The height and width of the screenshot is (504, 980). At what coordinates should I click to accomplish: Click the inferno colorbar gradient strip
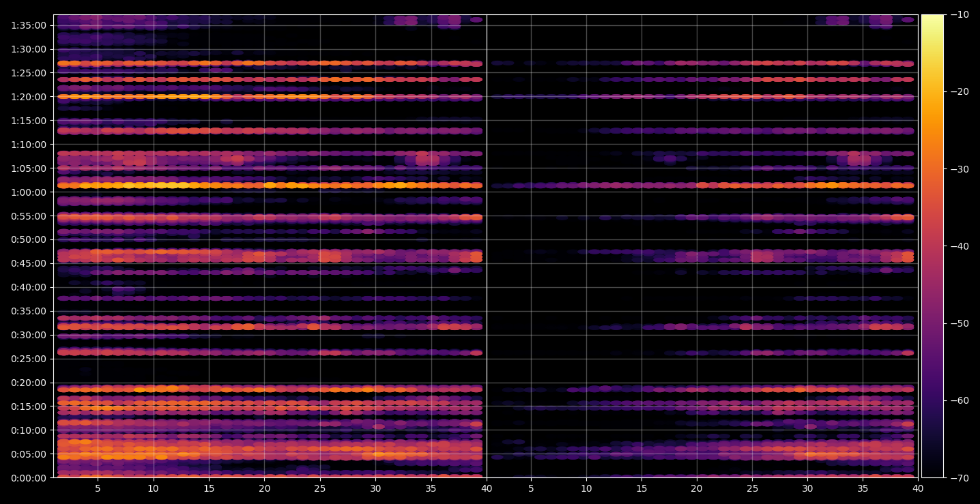point(932,246)
